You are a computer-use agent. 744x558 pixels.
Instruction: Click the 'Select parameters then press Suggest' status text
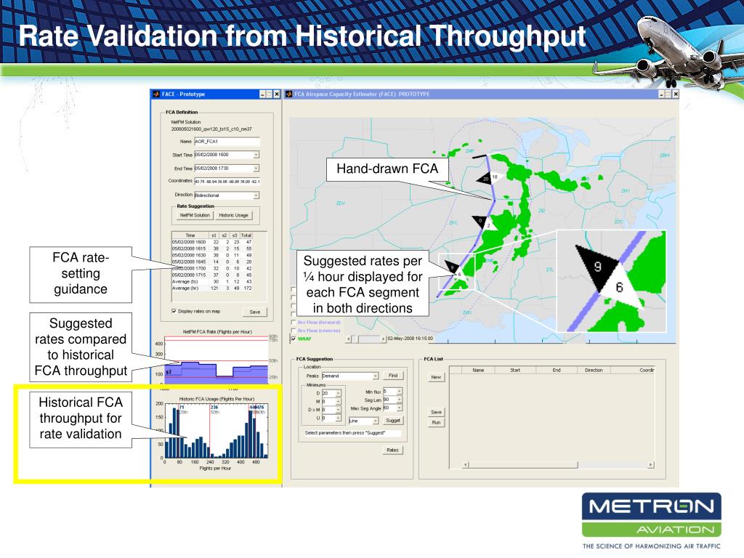tap(345, 433)
